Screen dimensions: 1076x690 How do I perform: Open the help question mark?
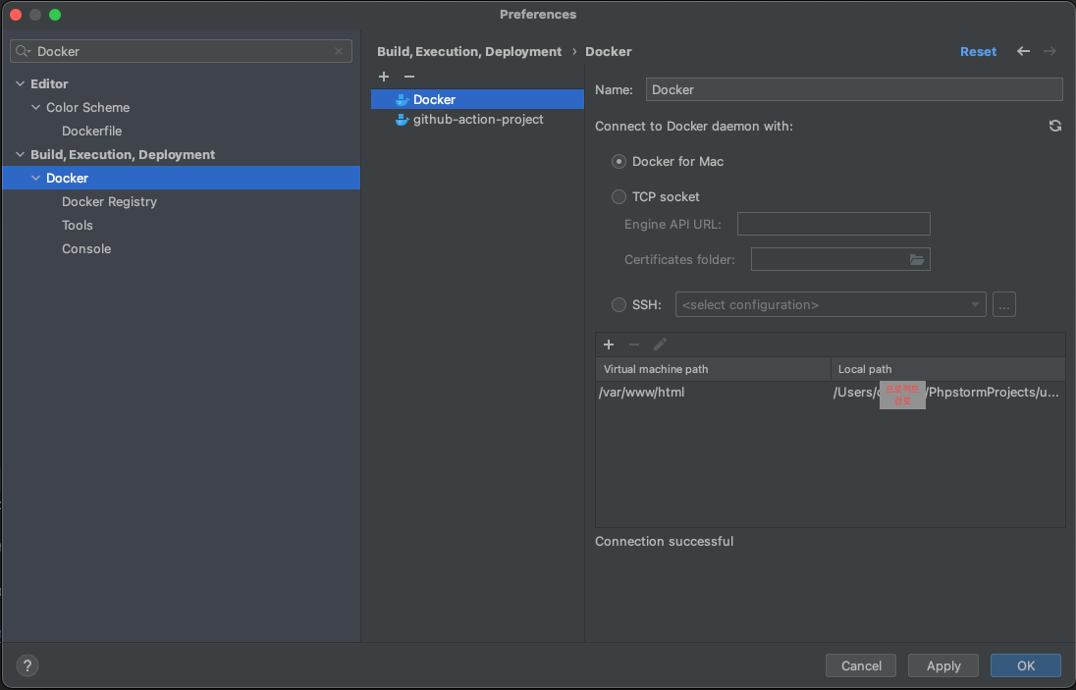27,665
